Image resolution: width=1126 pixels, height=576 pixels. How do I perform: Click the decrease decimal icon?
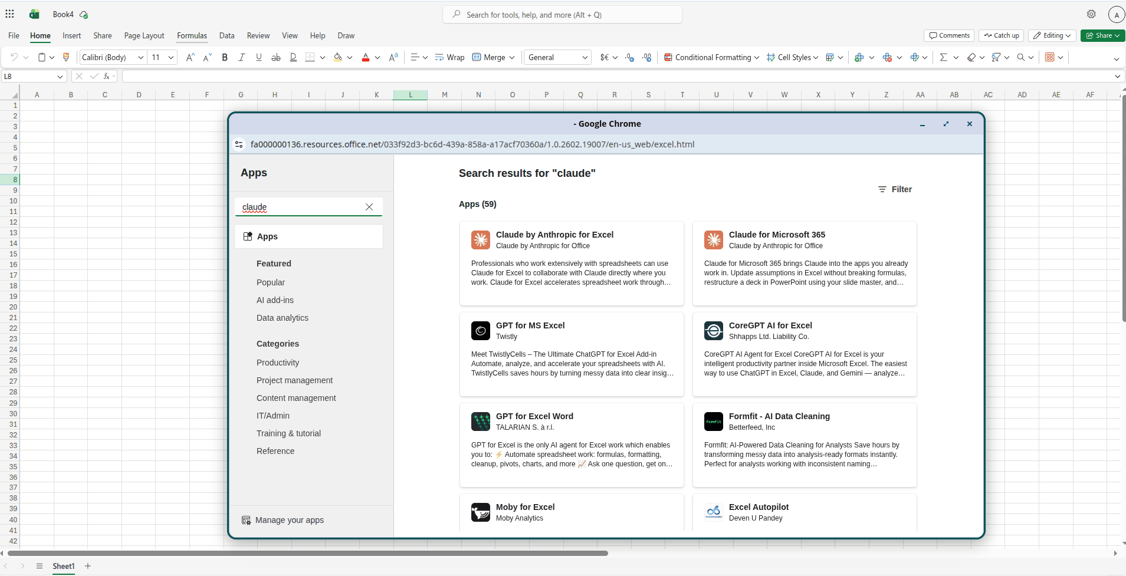coord(647,57)
